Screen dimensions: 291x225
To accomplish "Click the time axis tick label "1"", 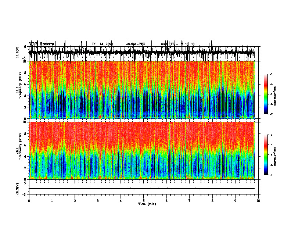I will [x=52, y=201].
